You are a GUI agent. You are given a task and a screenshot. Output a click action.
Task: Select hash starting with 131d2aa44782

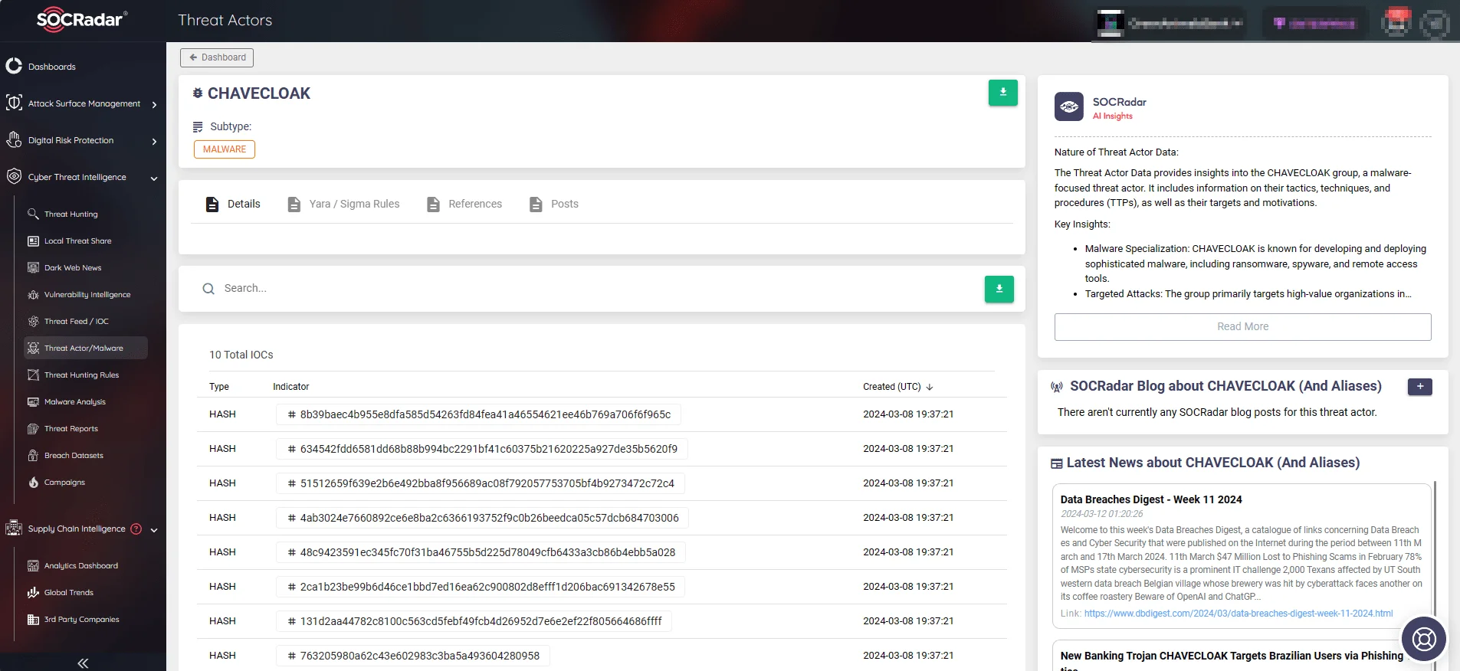coord(474,621)
